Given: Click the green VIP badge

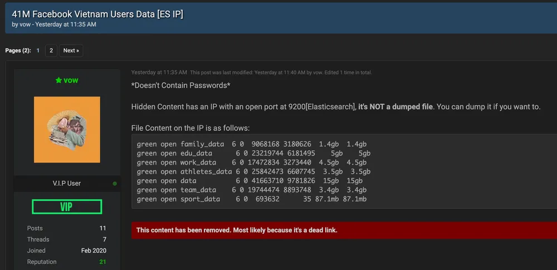Looking at the screenshot, I should pyautogui.click(x=67, y=206).
